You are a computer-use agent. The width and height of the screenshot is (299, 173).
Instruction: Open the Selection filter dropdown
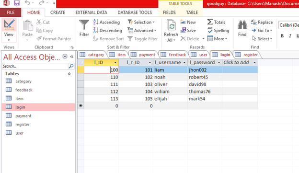click(x=141, y=22)
